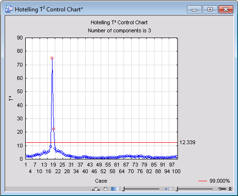Click the y-axis label '50'
Screen dimensions: 238x196
point(20,91)
